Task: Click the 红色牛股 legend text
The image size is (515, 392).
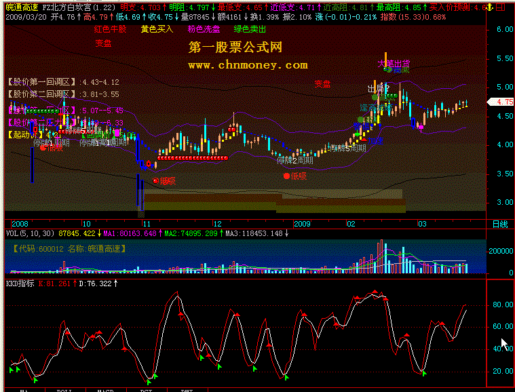Action: [x=111, y=29]
